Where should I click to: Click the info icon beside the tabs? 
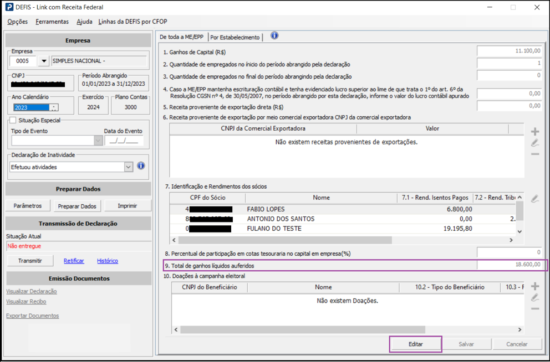tap(274, 36)
